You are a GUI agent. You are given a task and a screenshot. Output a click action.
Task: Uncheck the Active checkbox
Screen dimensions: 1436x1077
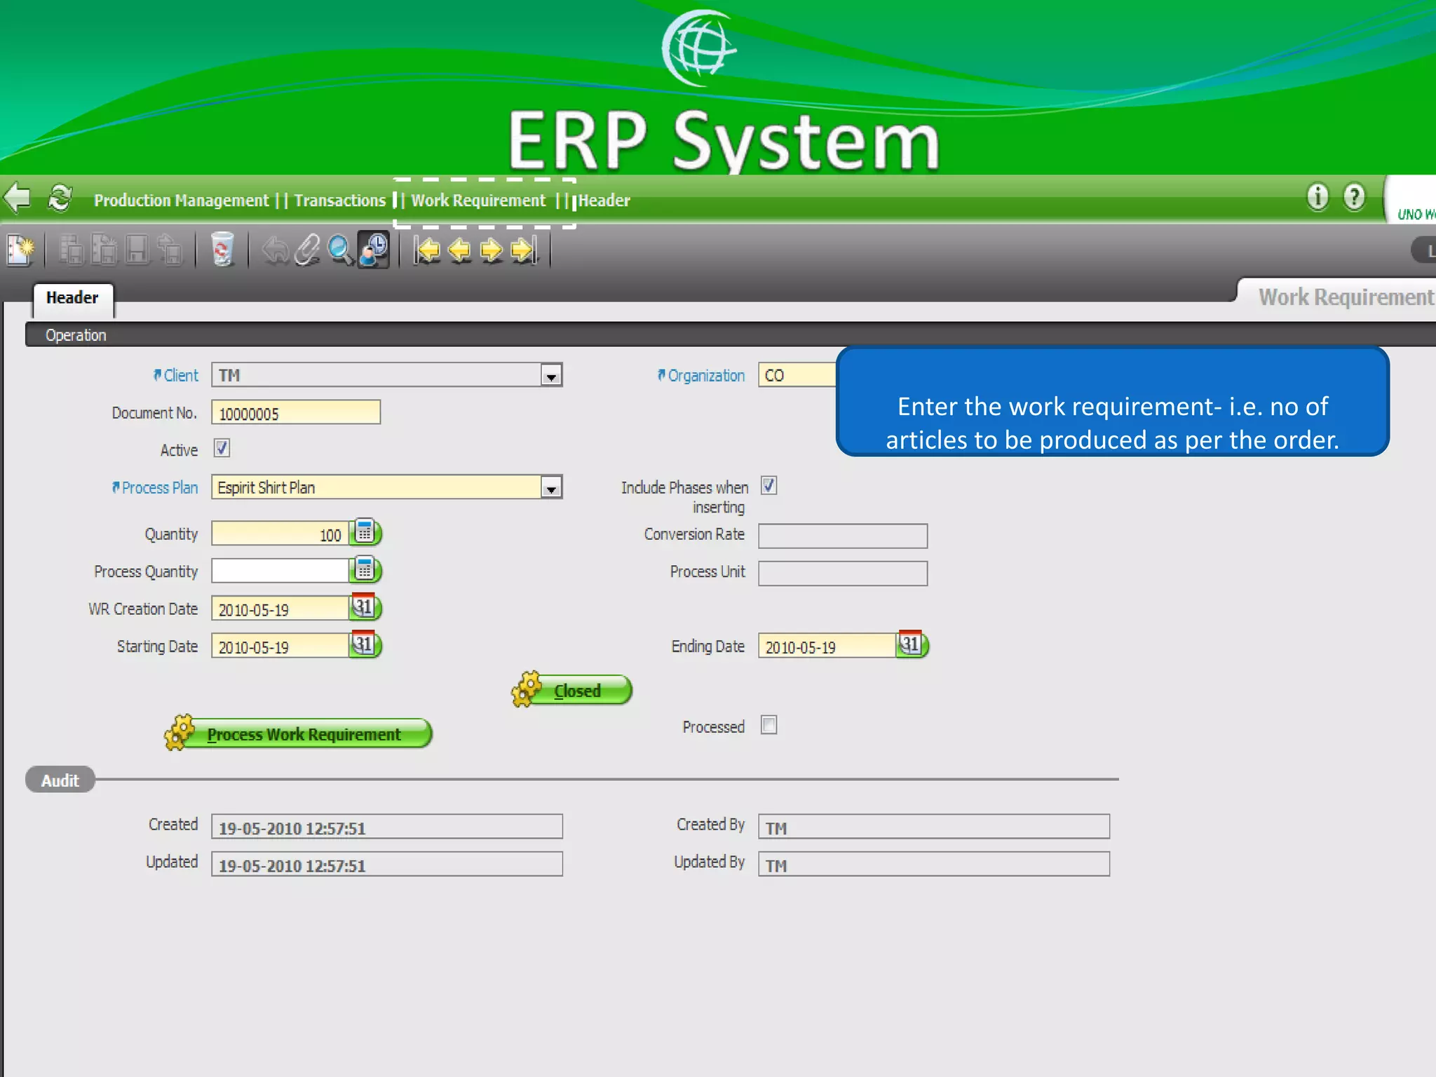click(222, 448)
